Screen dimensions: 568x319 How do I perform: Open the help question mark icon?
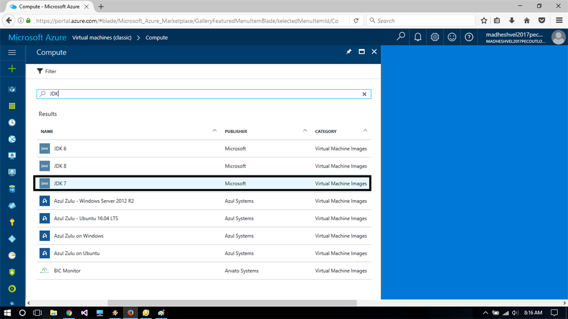coord(469,37)
